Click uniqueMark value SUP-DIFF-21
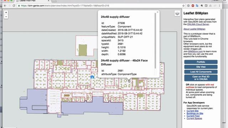 [x=125, y=37]
